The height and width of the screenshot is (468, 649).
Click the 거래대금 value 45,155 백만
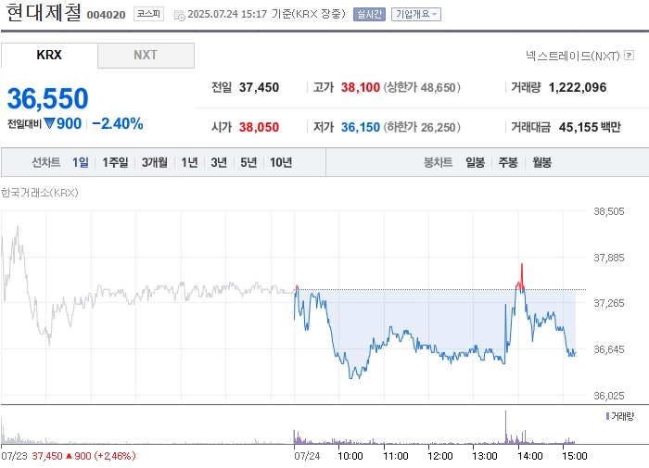point(590,127)
